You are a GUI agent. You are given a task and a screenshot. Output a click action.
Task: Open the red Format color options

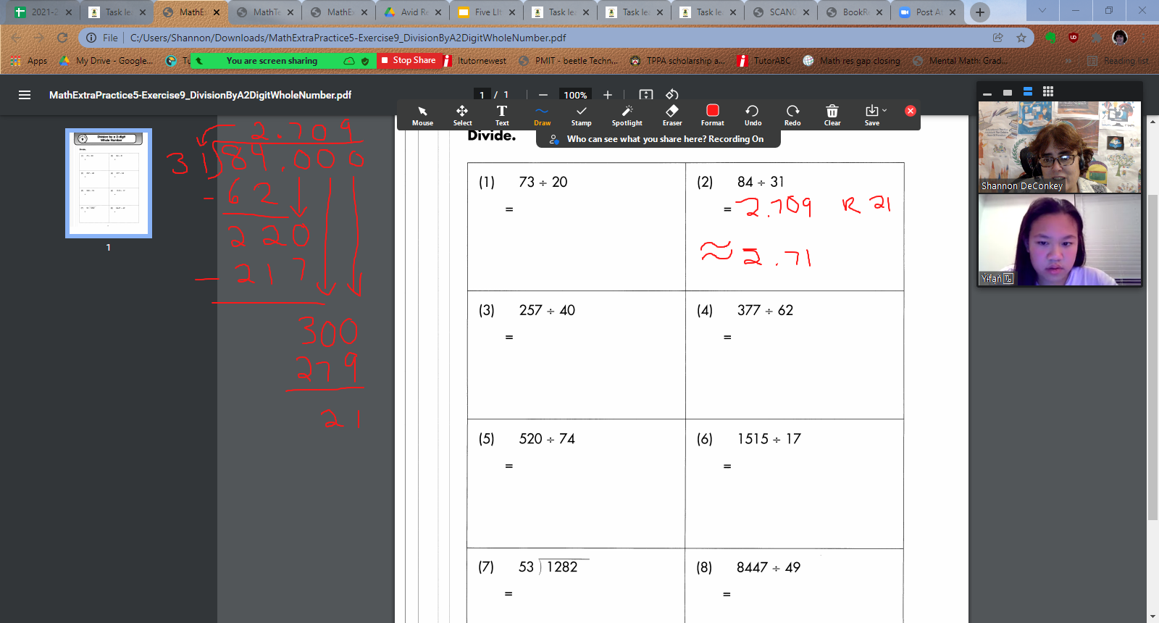click(x=713, y=115)
